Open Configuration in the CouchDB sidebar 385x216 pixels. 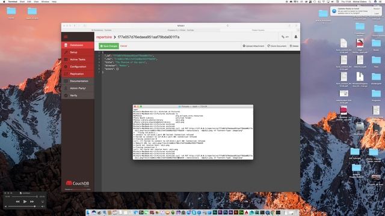click(78, 67)
